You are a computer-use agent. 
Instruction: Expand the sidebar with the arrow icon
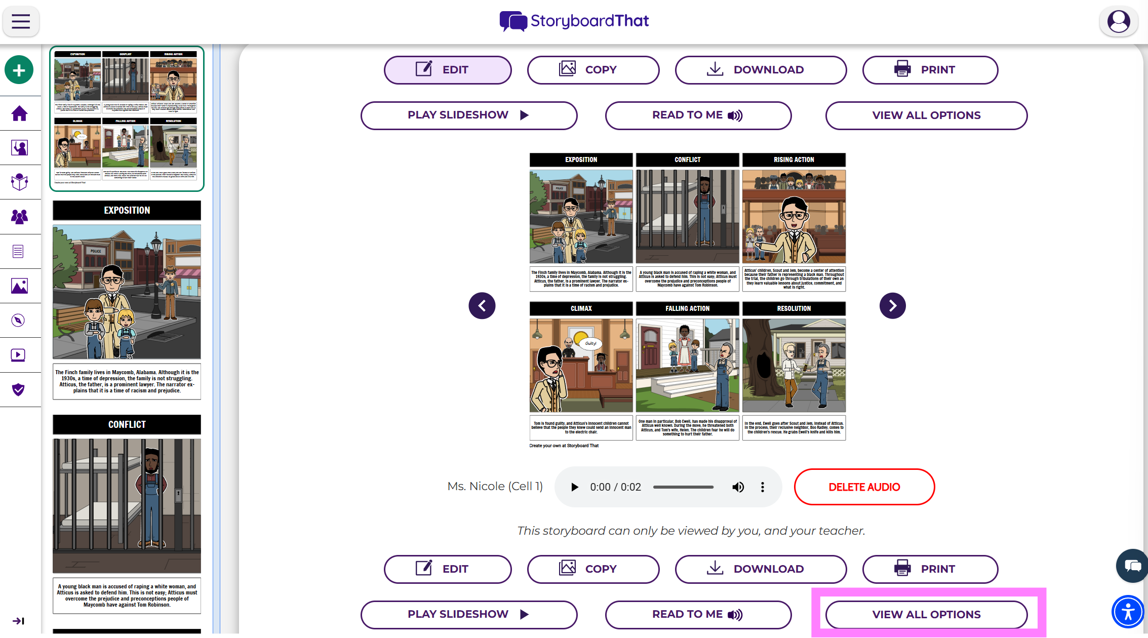click(18, 621)
